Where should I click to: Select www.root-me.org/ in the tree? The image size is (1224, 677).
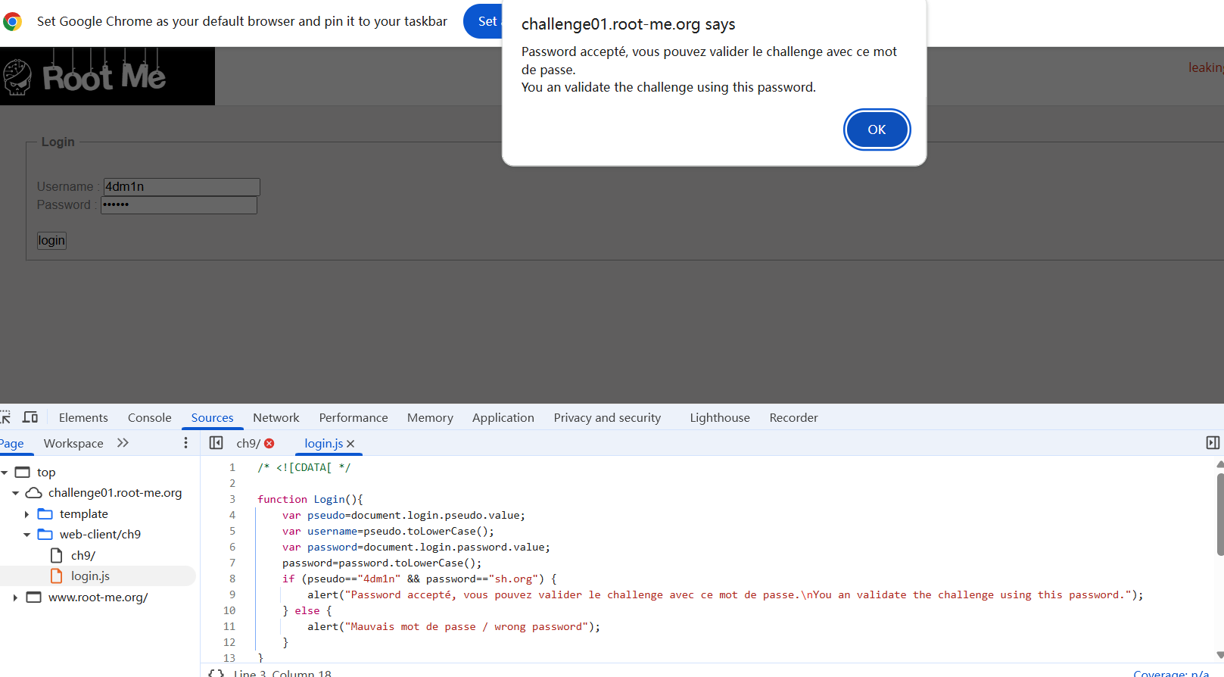click(98, 597)
